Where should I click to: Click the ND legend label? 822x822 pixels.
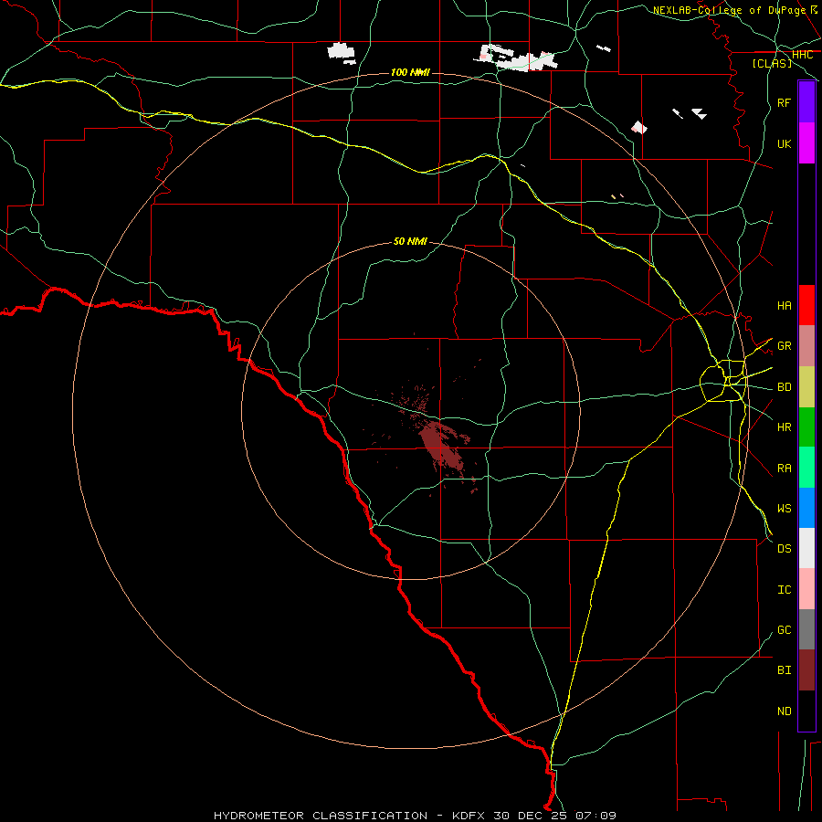point(784,711)
